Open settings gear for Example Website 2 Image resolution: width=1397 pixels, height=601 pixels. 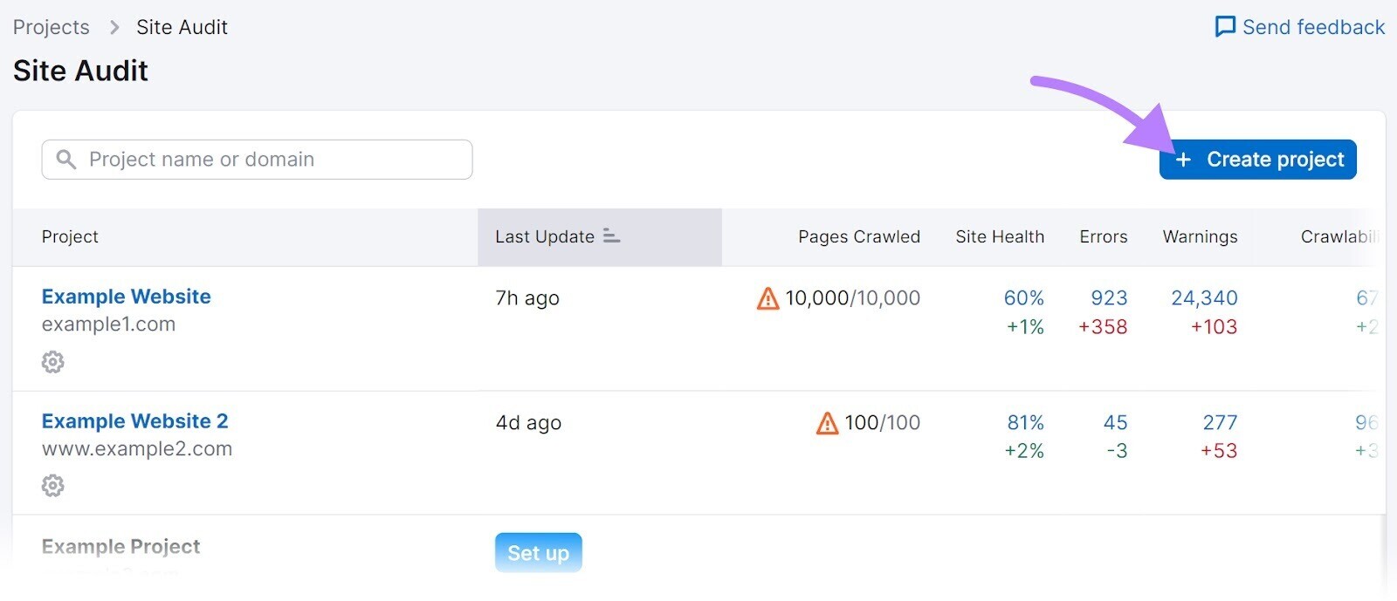[53, 486]
